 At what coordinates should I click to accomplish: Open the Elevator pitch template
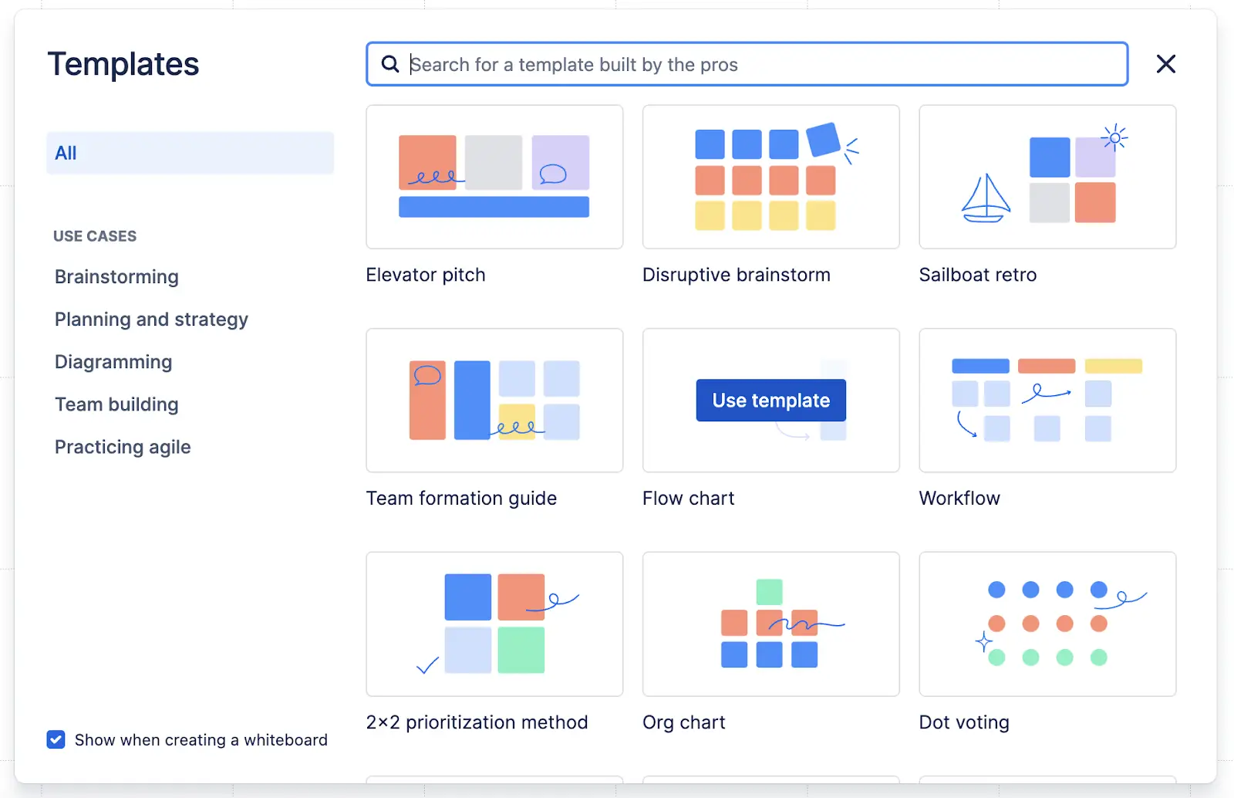tap(494, 177)
